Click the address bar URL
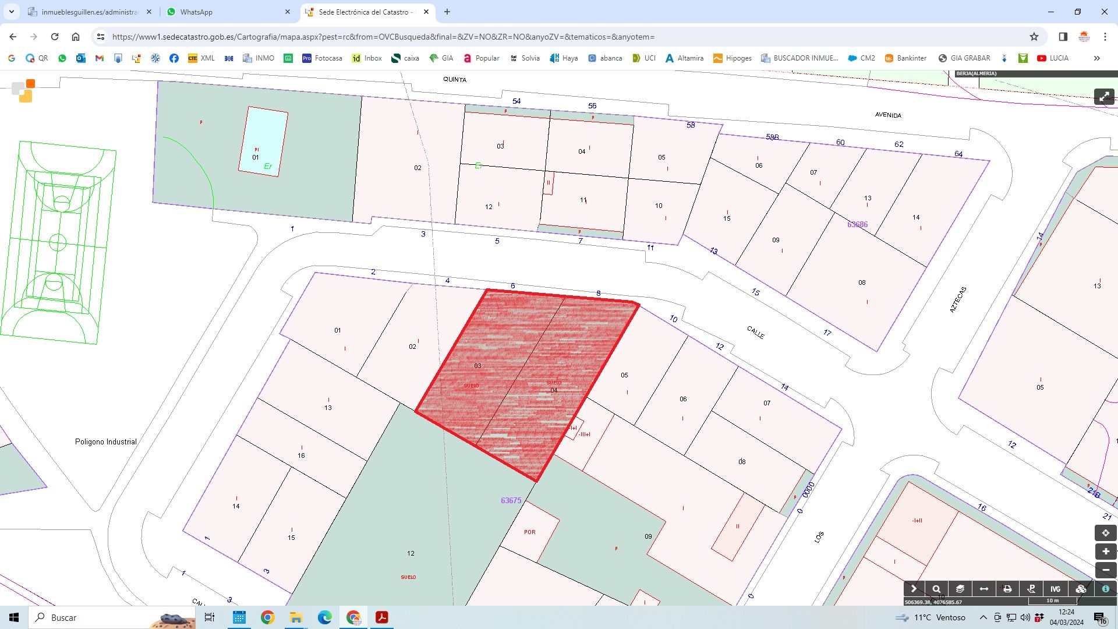 pos(383,37)
